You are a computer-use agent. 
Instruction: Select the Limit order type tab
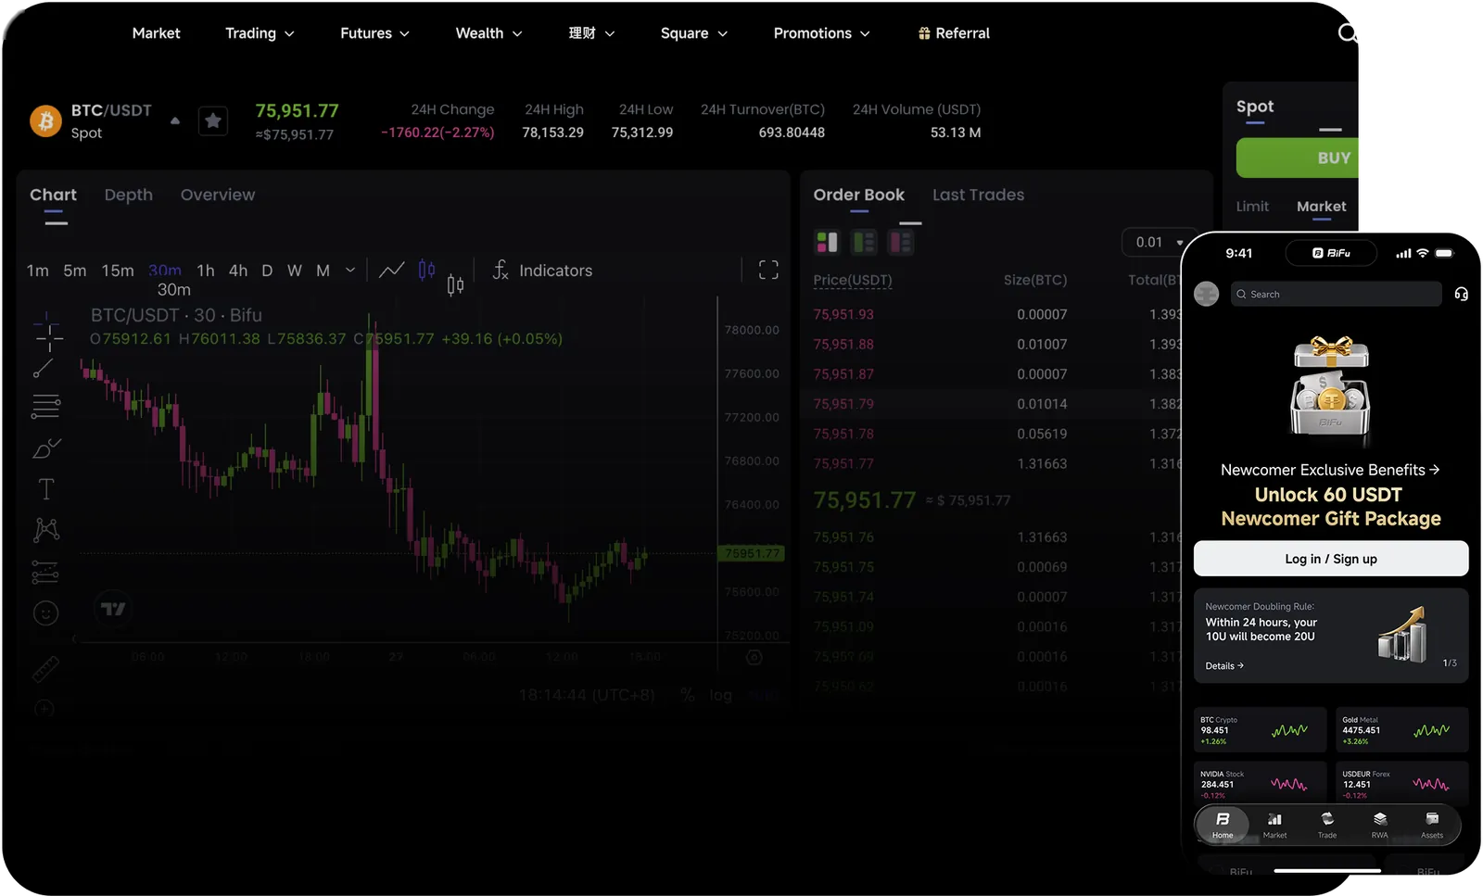(1252, 207)
